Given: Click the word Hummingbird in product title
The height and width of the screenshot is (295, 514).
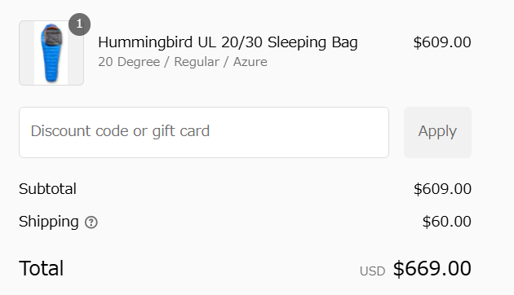Looking at the screenshot, I should [x=145, y=42].
